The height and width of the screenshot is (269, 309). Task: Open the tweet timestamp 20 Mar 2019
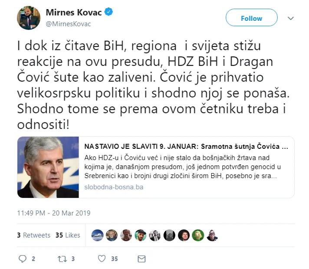(x=54, y=213)
